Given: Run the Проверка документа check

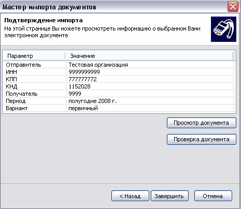Looking at the screenshot, I should point(202,139).
